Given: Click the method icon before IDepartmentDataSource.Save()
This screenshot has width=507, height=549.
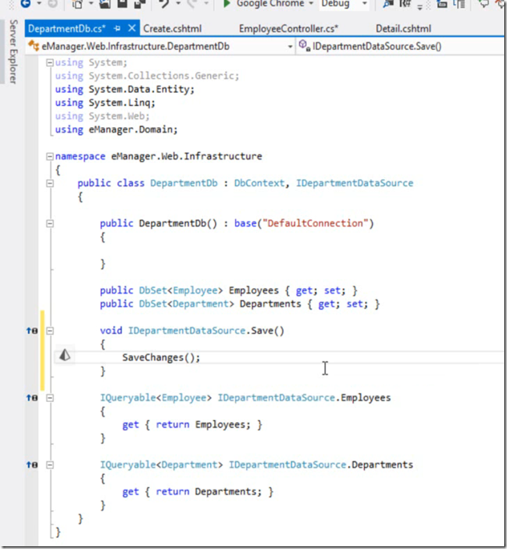Looking at the screenshot, I should click(x=304, y=46).
